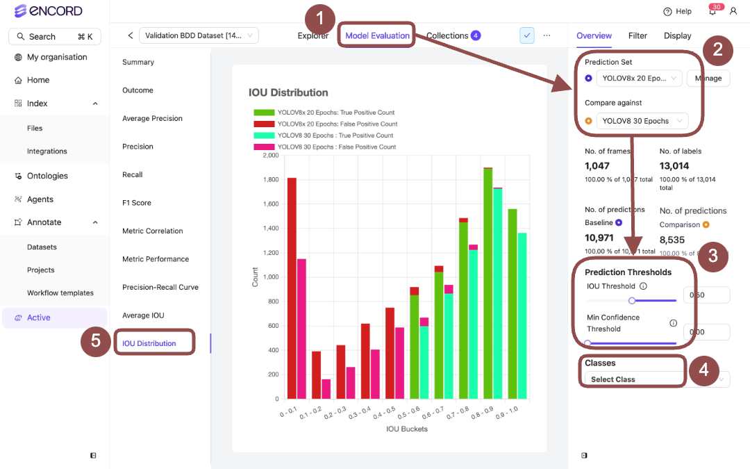Open the Metric Performance section

point(156,259)
